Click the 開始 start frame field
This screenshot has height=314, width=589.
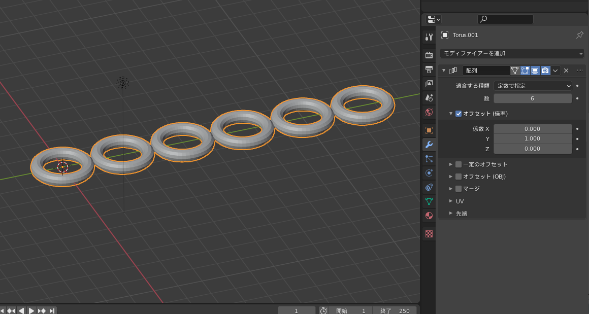tap(351, 310)
